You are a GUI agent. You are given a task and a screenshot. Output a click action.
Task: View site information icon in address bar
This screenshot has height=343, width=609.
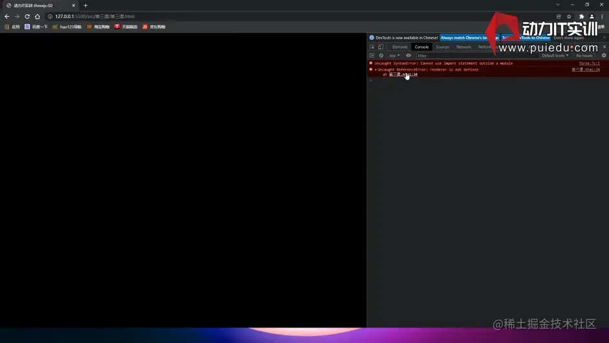coord(50,16)
